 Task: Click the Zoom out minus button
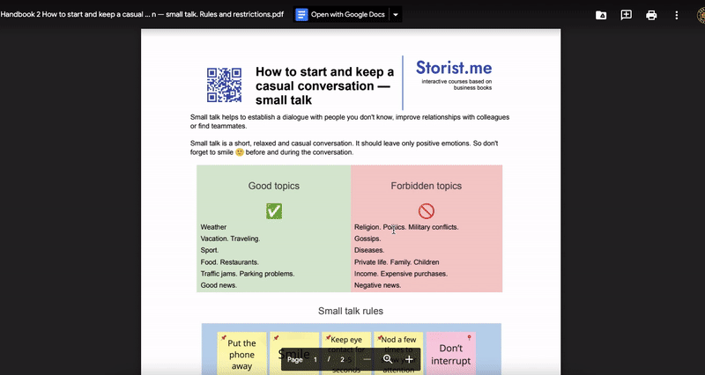click(367, 359)
